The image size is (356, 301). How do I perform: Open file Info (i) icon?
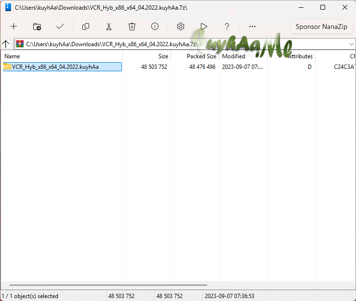click(x=155, y=26)
